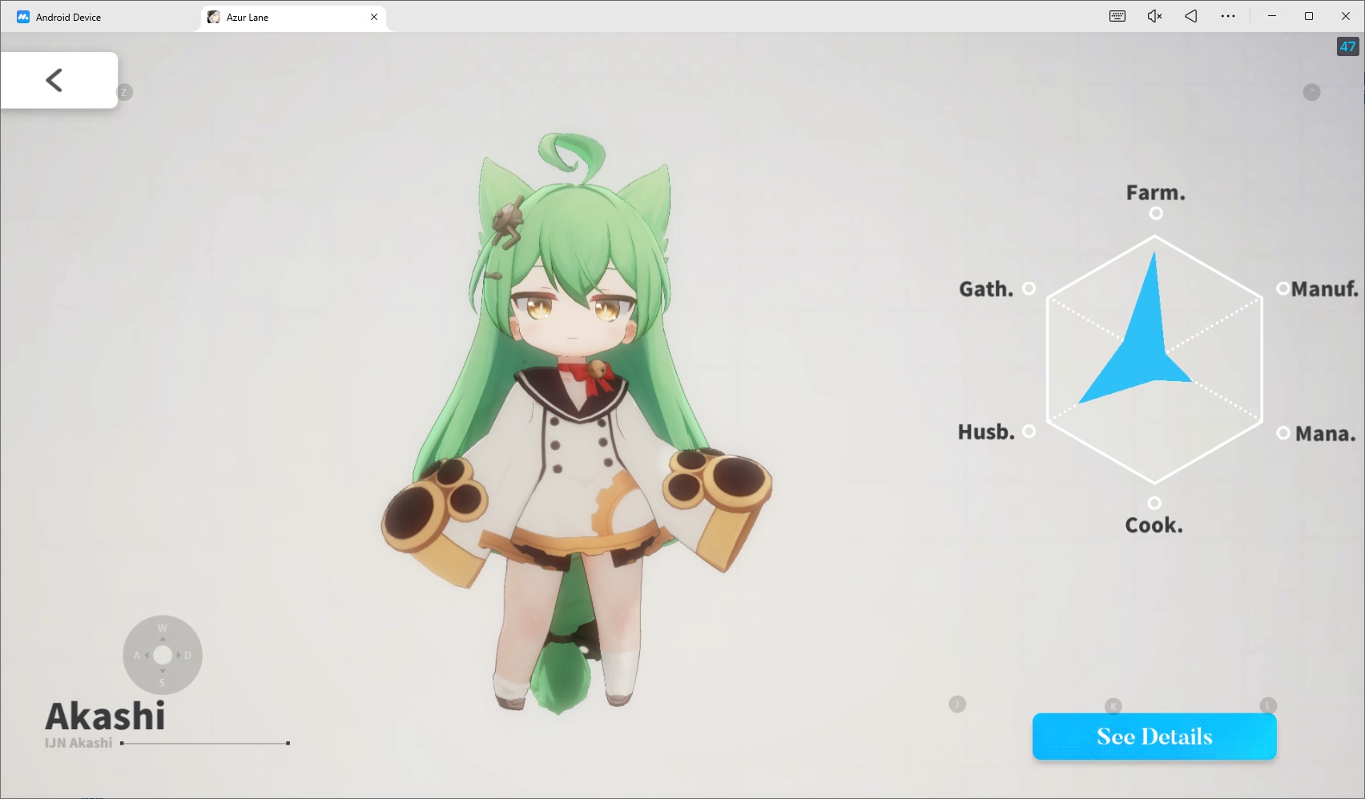Open the three-dot more options menu

point(1228,16)
